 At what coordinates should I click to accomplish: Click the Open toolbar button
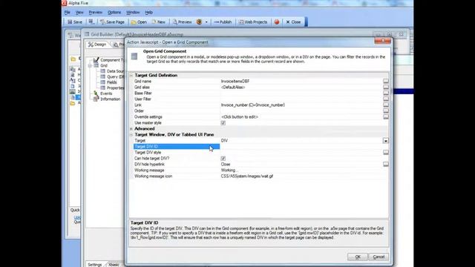click(139, 22)
